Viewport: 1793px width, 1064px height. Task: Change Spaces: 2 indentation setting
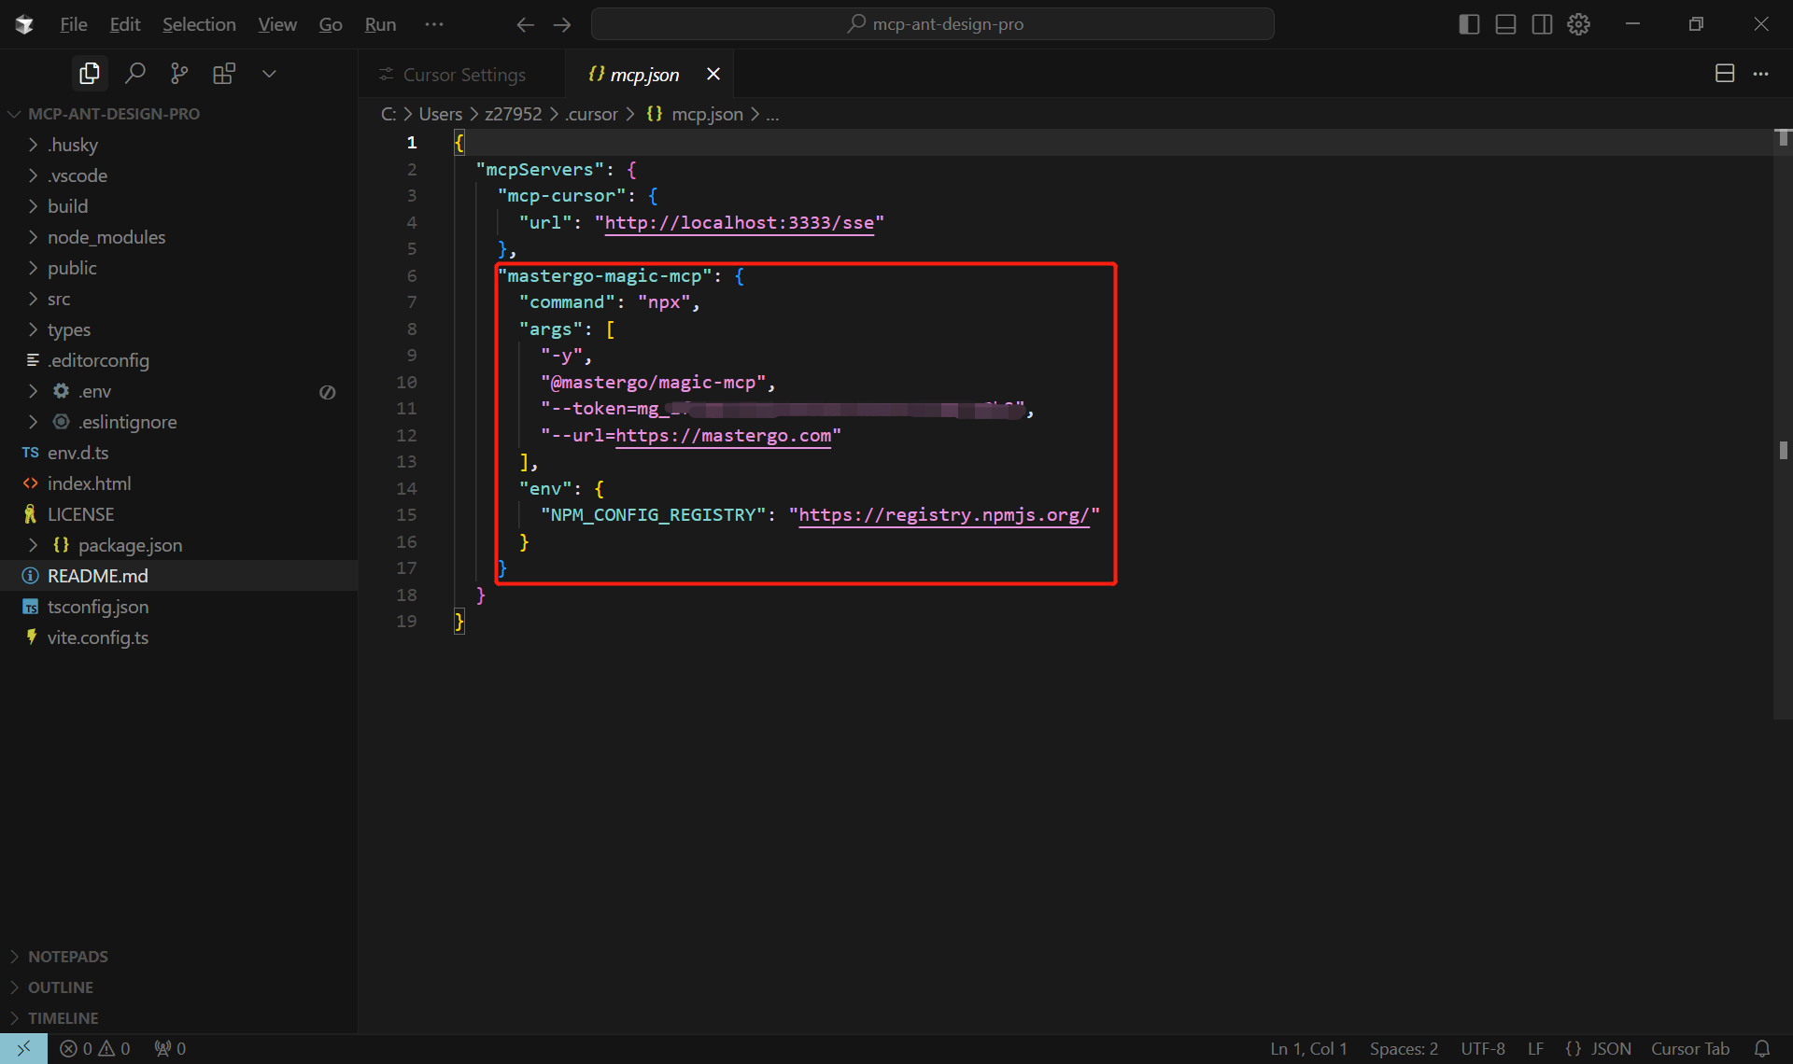pyautogui.click(x=1404, y=1049)
